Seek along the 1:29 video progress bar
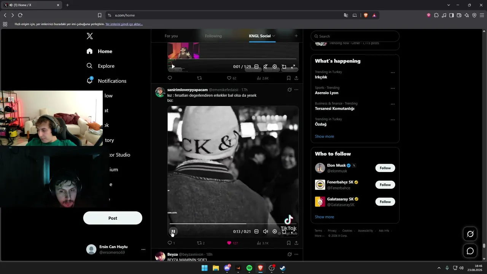This screenshot has width=487, height=274. 233,59
